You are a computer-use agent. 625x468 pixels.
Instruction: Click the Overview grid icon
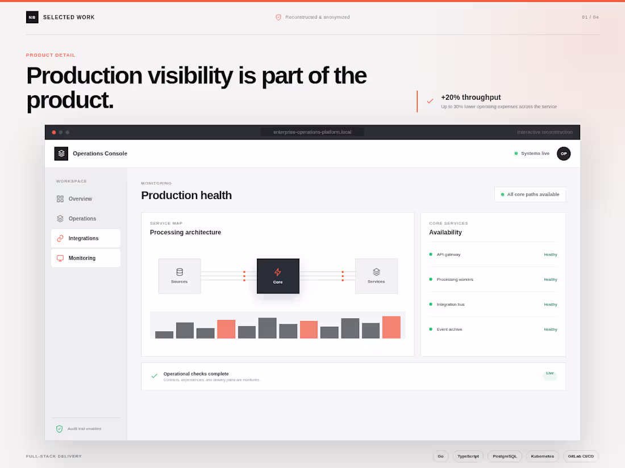[x=60, y=199]
